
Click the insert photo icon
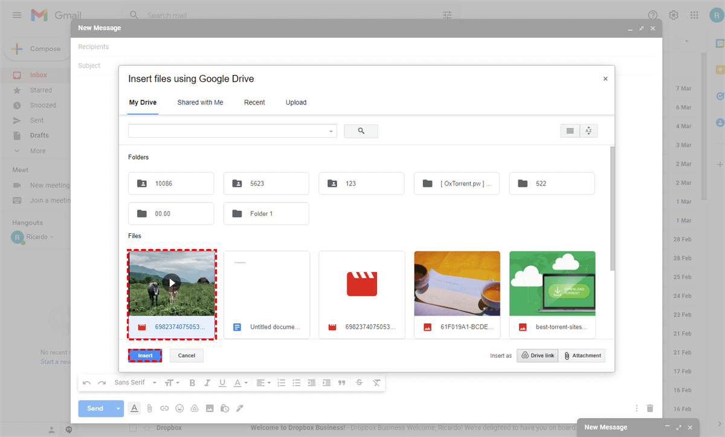tap(210, 408)
